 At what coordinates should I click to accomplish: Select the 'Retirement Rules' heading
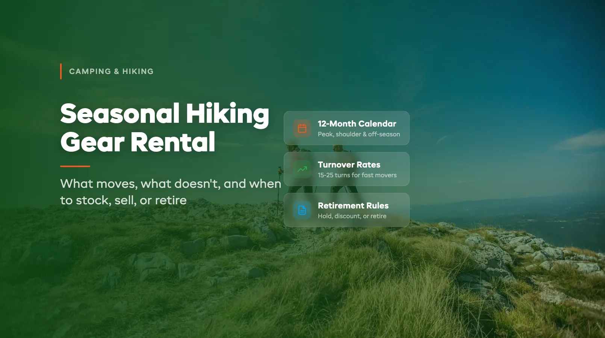[x=353, y=205]
